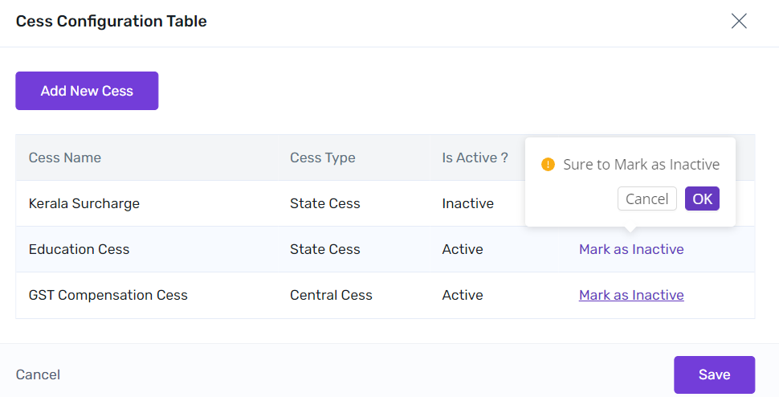Mark GST Compensation Cess as inactive

click(x=631, y=295)
